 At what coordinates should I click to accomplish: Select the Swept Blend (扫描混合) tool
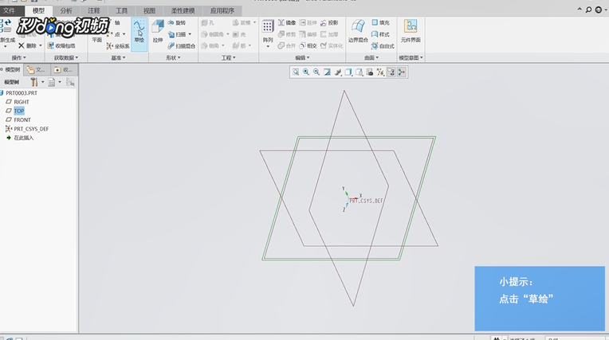coord(182,46)
